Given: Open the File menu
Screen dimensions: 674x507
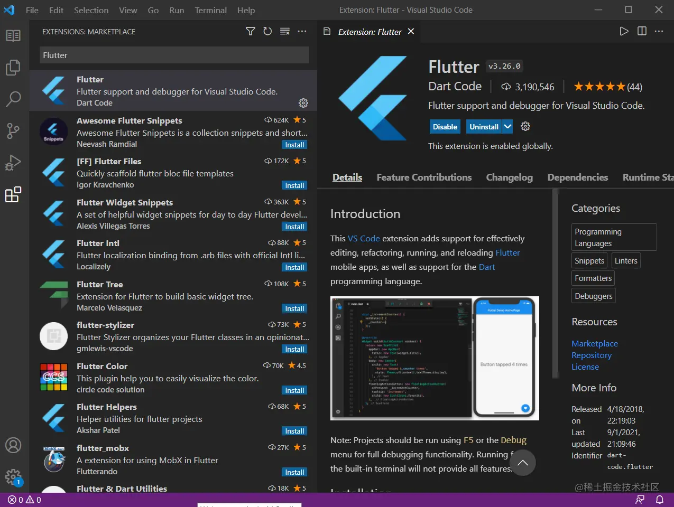Looking at the screenshot, I should 32,10.
